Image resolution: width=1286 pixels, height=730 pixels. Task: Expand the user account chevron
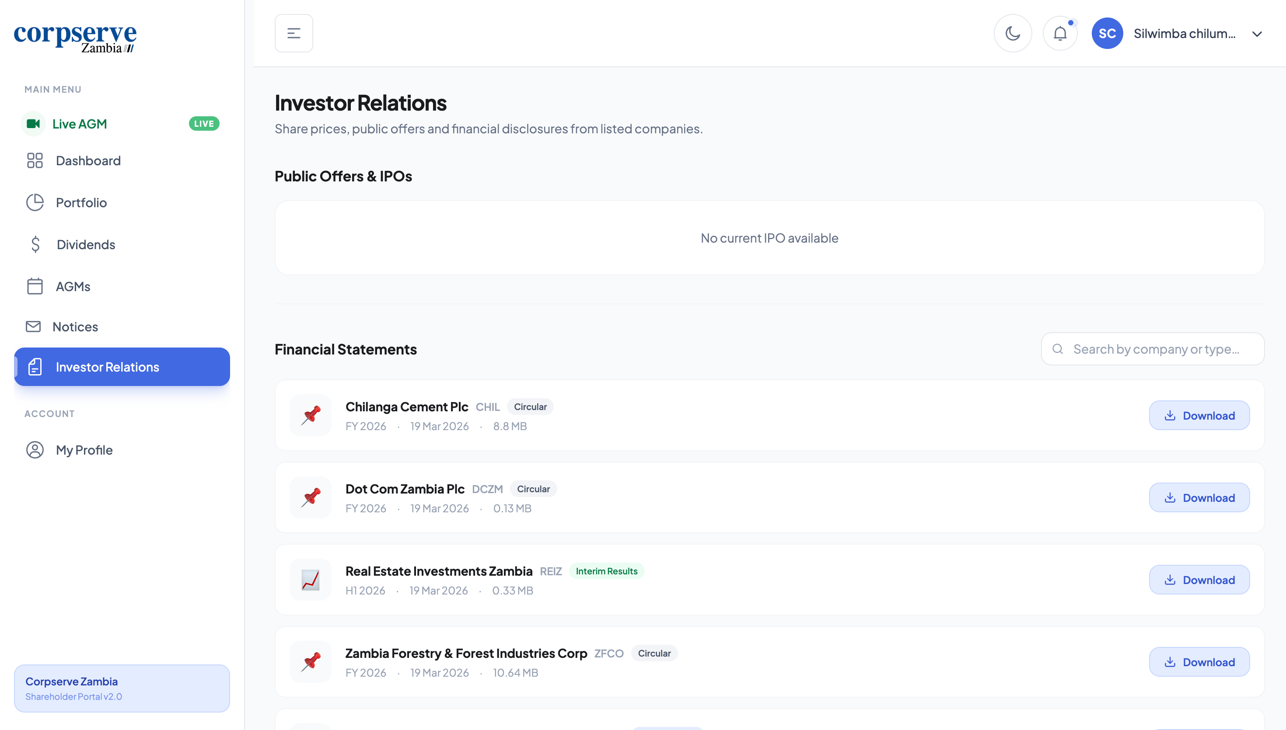point(1256,34)
